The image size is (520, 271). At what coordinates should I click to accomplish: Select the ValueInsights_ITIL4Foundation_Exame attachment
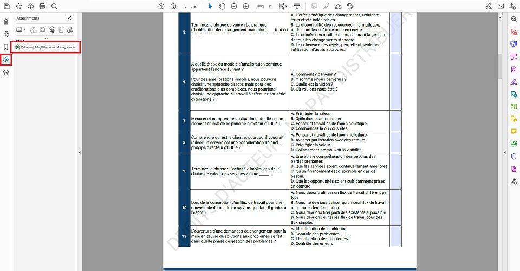[45, 47]
